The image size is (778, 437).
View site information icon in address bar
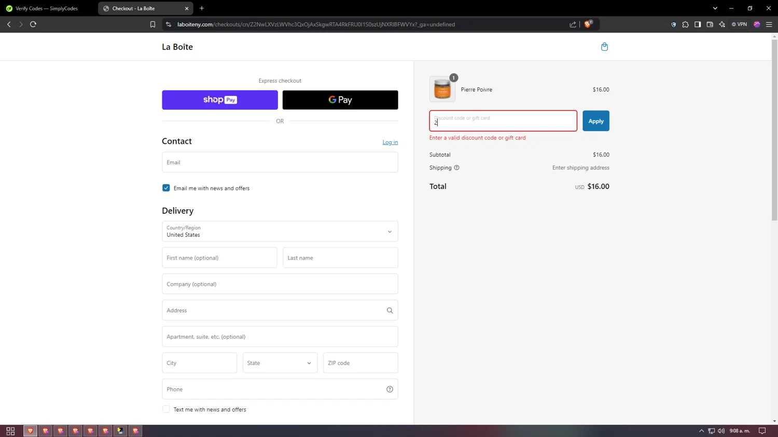168,24
